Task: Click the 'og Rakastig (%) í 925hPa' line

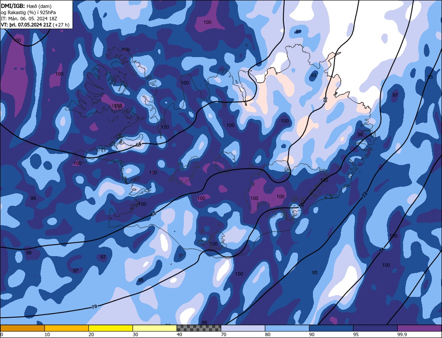Action: tap(28, 12)
